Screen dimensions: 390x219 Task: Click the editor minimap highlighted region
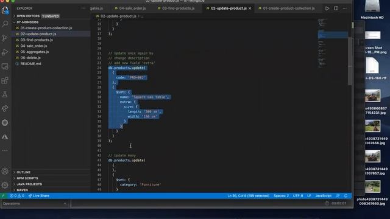(332, 35)
